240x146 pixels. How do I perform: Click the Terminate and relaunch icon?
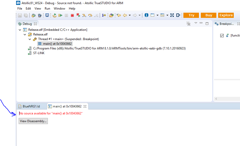click(x=78, y=15)
